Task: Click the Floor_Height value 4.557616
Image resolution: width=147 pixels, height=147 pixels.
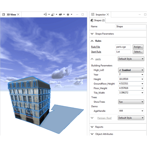Action: (x=124, y=88)
